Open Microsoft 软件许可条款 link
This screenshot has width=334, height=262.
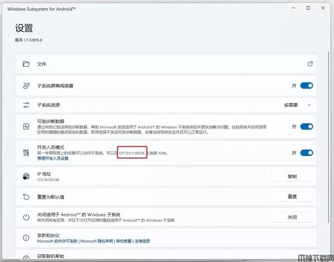57,241
